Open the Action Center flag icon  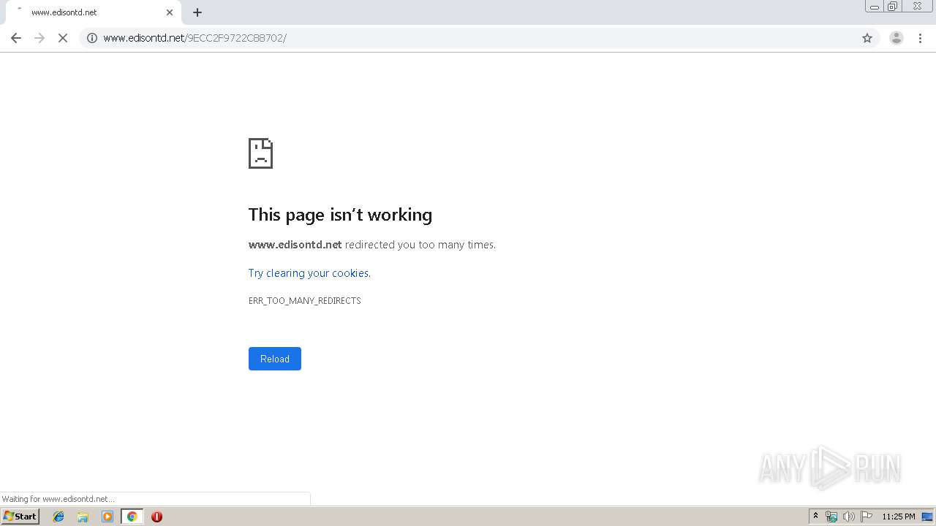[867, 517]
